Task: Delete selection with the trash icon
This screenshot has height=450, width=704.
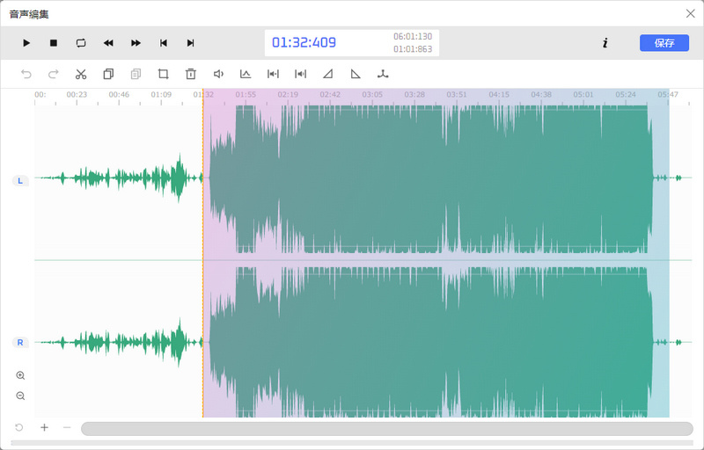Action: point(191,74)
